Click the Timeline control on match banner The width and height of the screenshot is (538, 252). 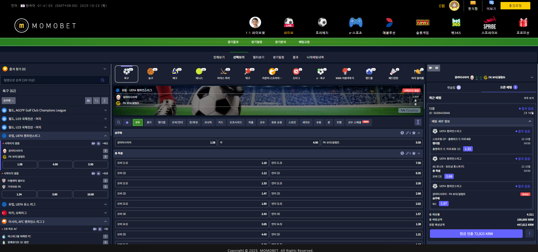[409, 111]
